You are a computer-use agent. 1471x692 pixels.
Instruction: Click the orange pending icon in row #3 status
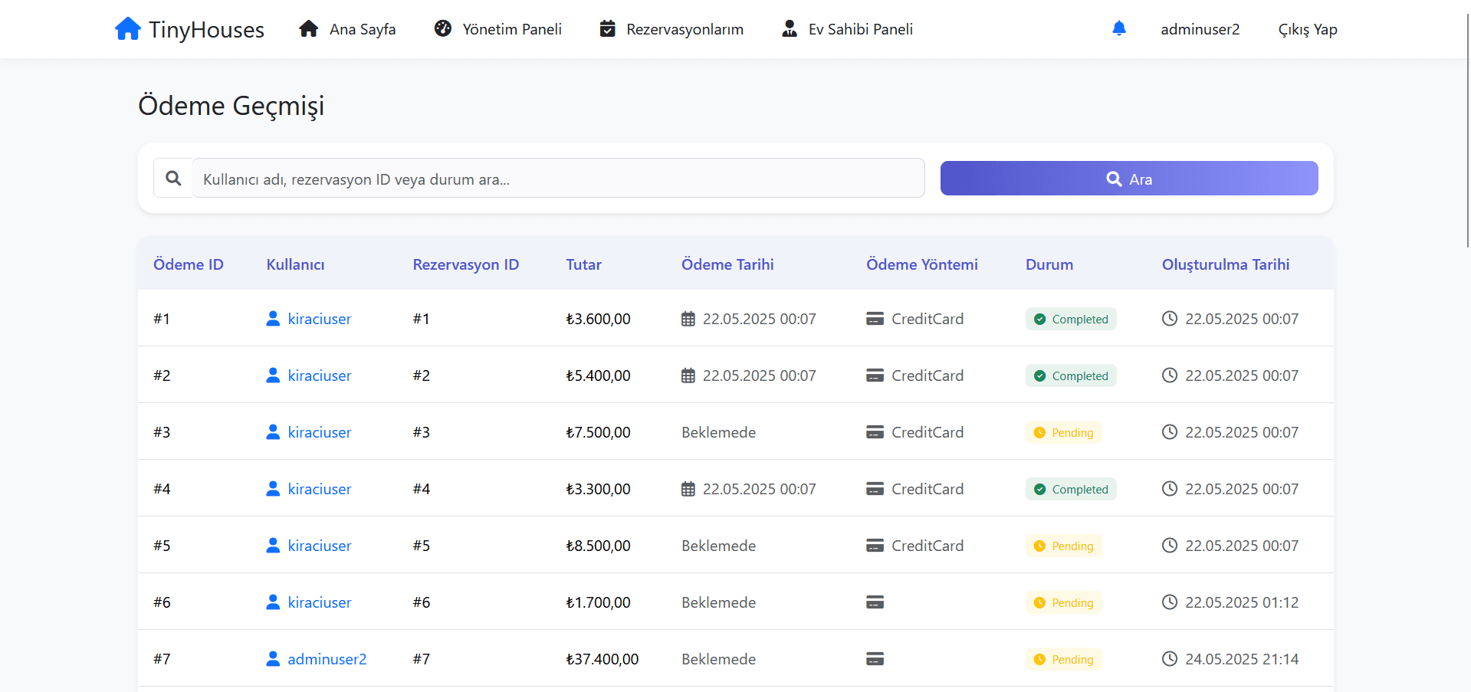[1039, 433]
